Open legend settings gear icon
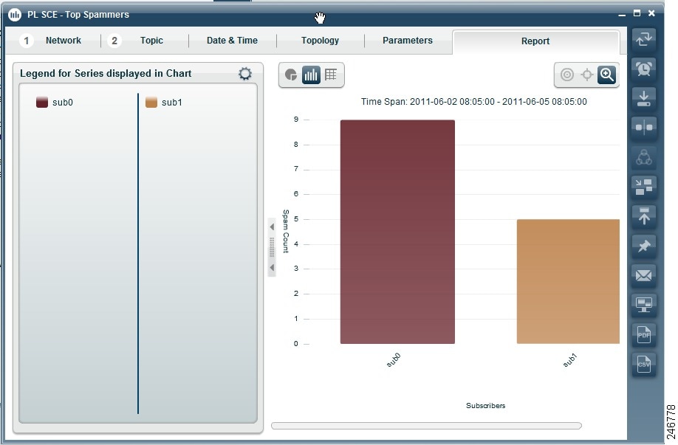 (245, 74)
